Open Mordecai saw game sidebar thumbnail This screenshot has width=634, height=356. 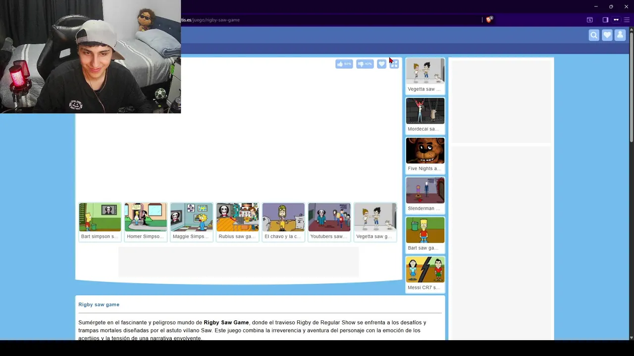pyautogui.click(x=425, y=111)
